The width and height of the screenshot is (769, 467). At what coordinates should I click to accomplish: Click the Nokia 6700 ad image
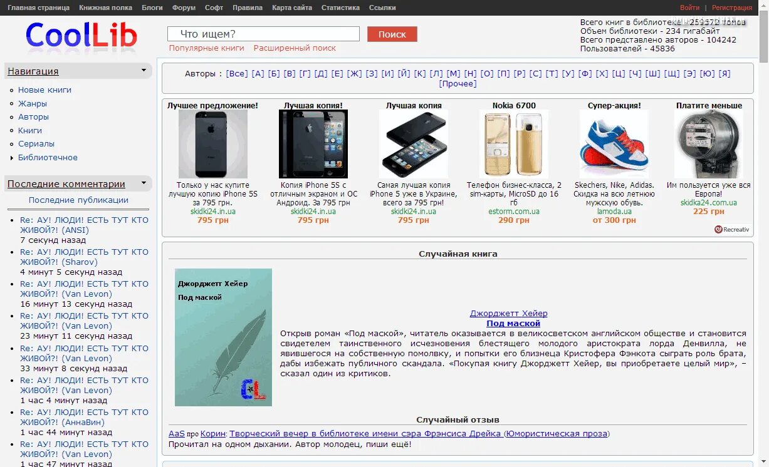pyautogui.click(x=514, y=144)
